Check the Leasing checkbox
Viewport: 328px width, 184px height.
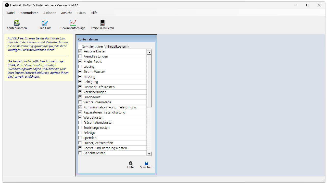point(80,66)
